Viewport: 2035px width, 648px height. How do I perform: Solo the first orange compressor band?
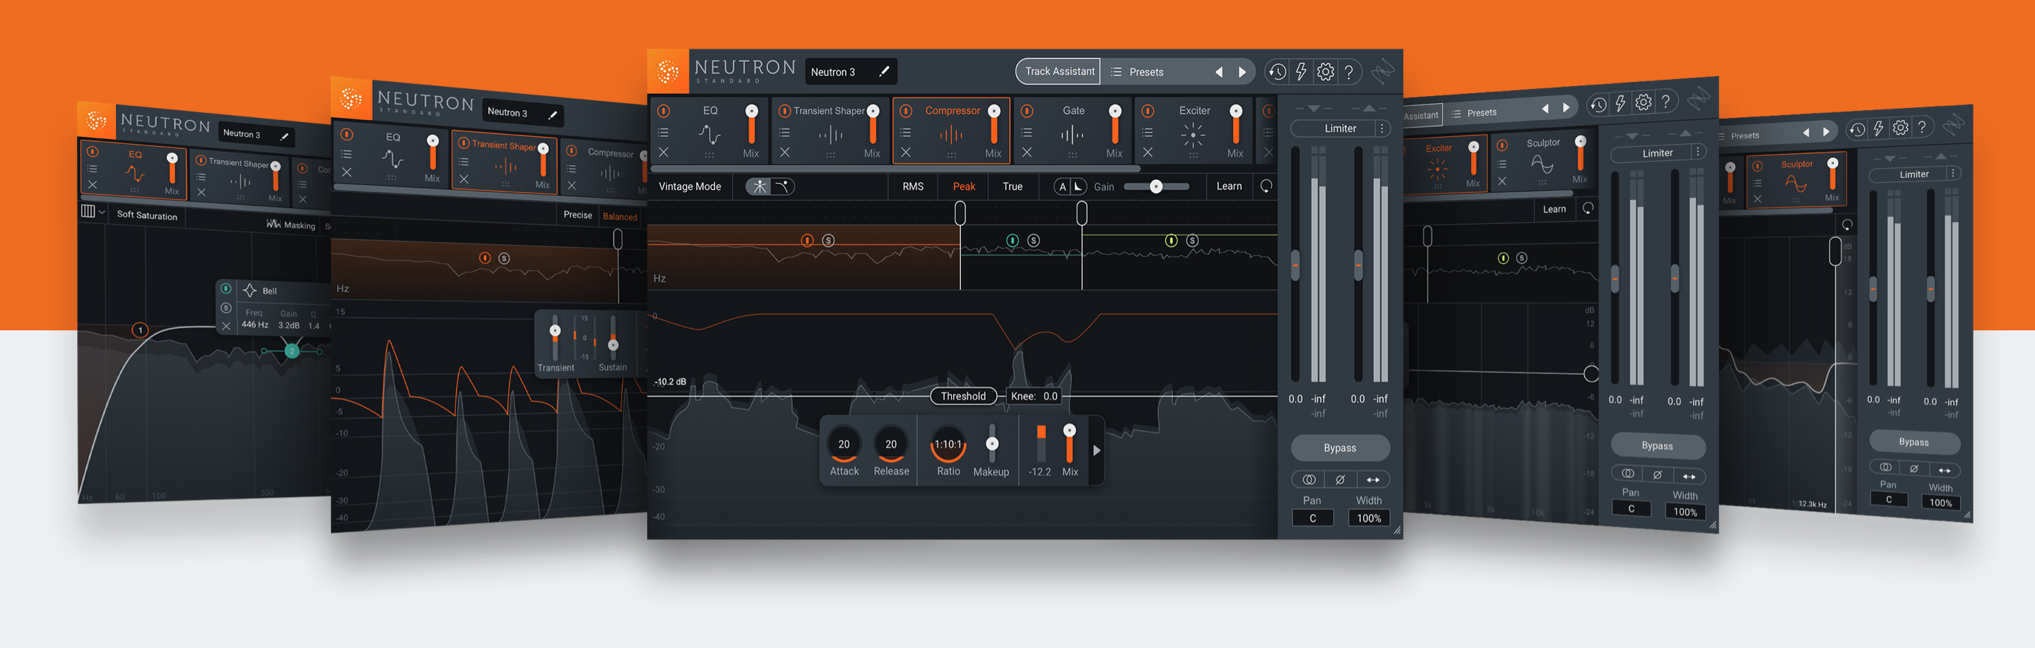(x=828, y=240)
